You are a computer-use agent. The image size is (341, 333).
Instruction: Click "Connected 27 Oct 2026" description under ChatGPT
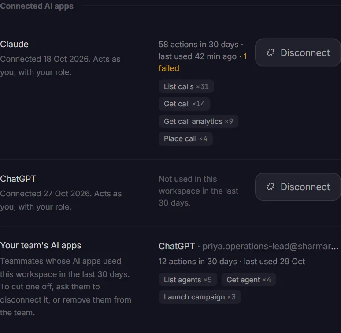[61, 200]
